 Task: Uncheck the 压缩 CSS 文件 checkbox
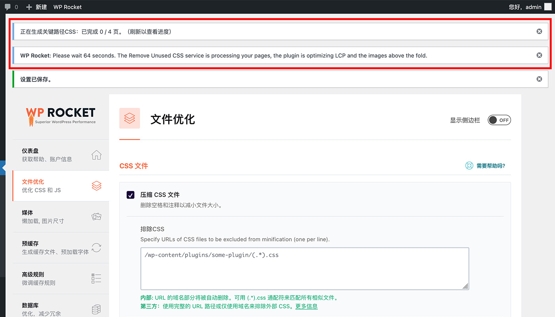coord(130,195)
